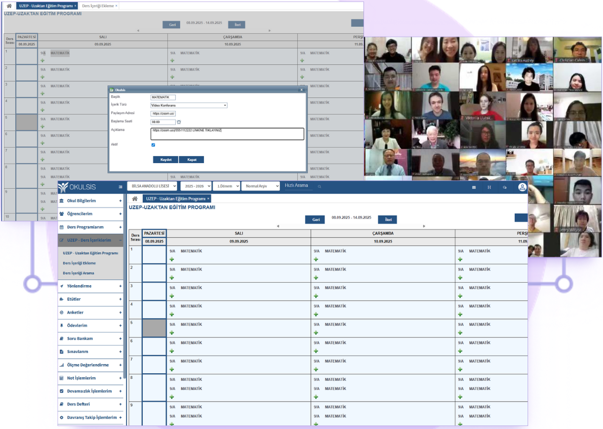The height and width of the screenshot is (429, 603).
Task: Click the envelope messages icon in header
Action: click(474, 187)
